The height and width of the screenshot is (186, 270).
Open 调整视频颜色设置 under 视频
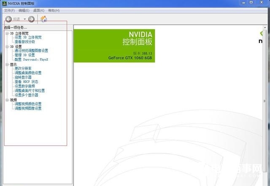28,104
